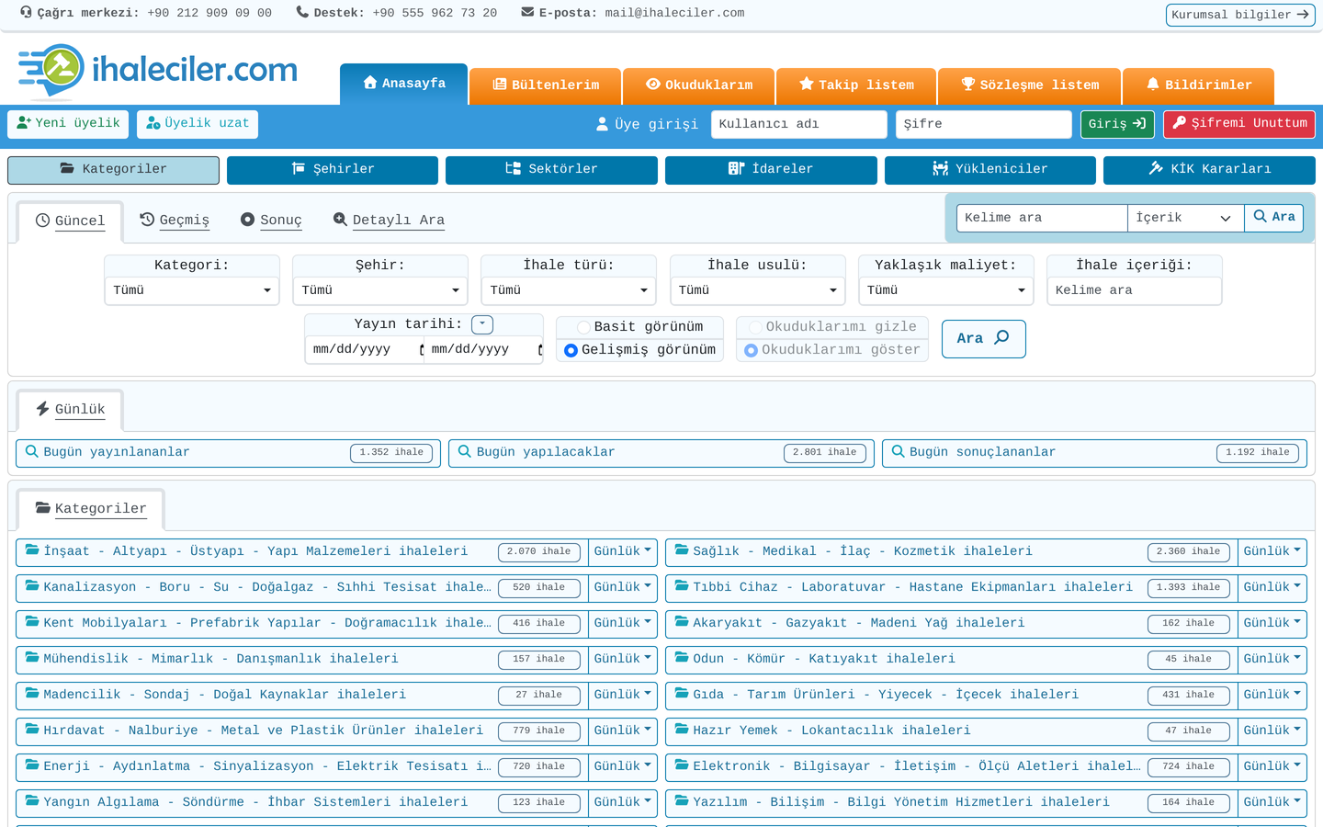Open the Bildirimler tab
This screenshot has height=827, width=1323.
[x=1199, y=85]
